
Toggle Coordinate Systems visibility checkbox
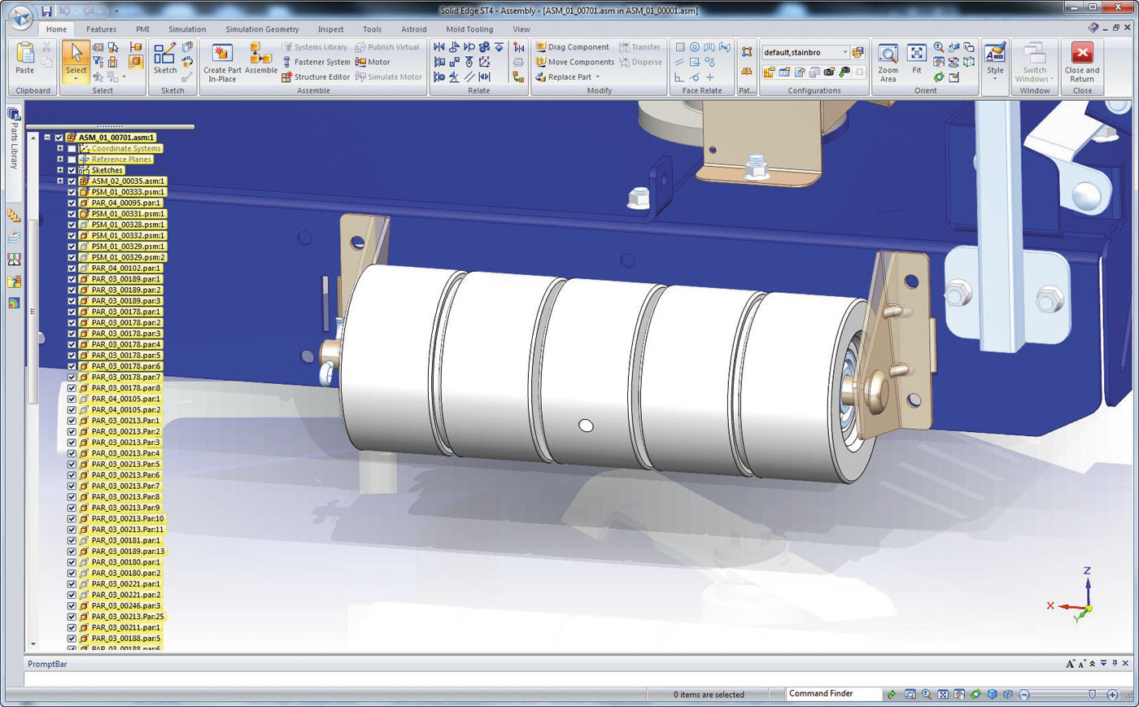coord(72,149)
